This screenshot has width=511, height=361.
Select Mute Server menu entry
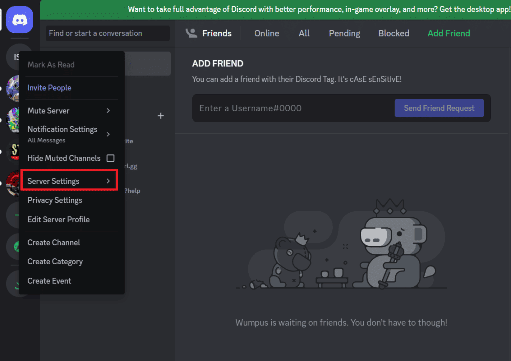point(72,111)
